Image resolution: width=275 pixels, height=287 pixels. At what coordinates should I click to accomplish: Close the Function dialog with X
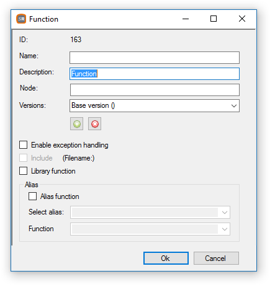coord(242,19)
